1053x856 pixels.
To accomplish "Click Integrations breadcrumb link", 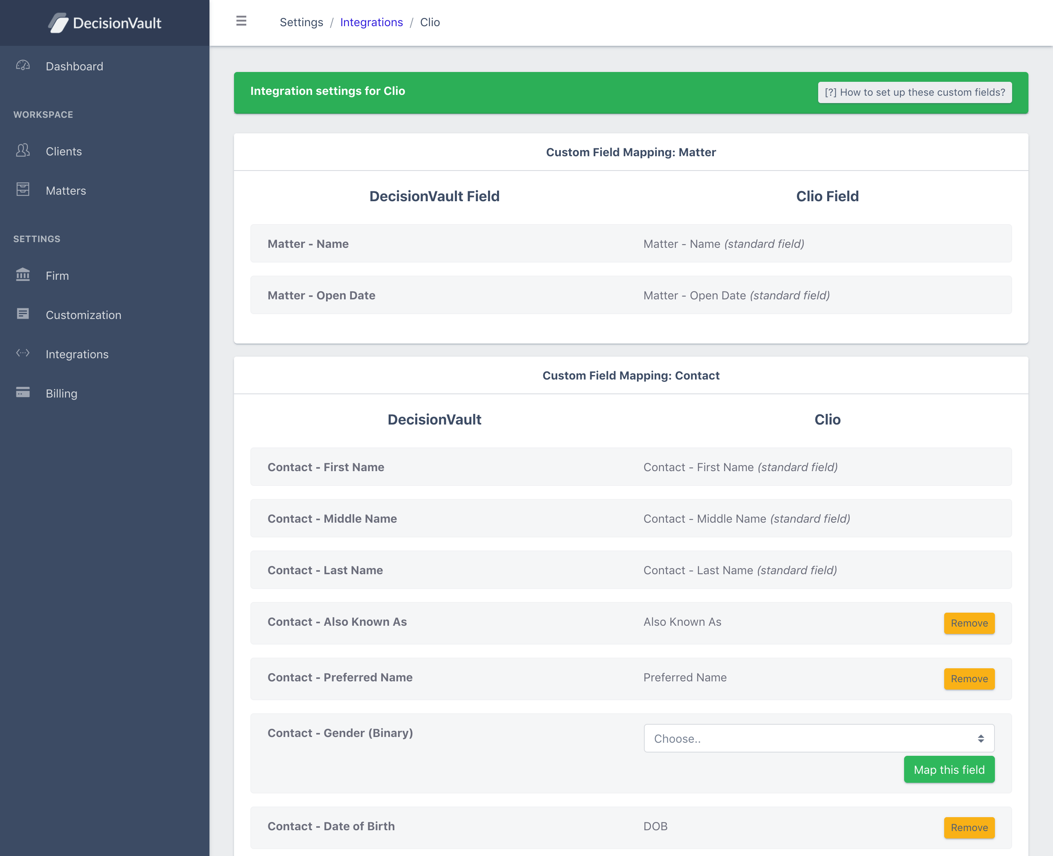I will click(x=371, y=22).
